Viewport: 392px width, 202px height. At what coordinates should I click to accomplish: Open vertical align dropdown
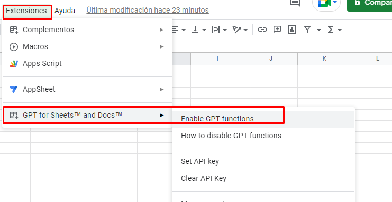[x=199, y=30]
